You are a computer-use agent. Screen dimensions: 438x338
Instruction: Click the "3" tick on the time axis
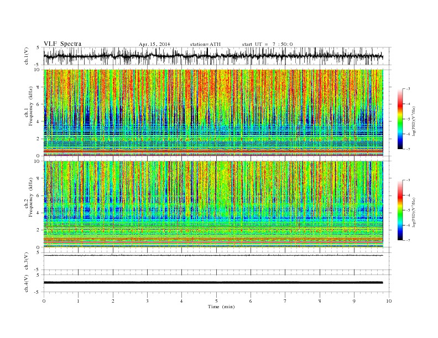[147, 301]
